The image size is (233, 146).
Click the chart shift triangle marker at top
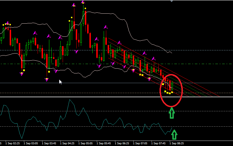(172, 1)
